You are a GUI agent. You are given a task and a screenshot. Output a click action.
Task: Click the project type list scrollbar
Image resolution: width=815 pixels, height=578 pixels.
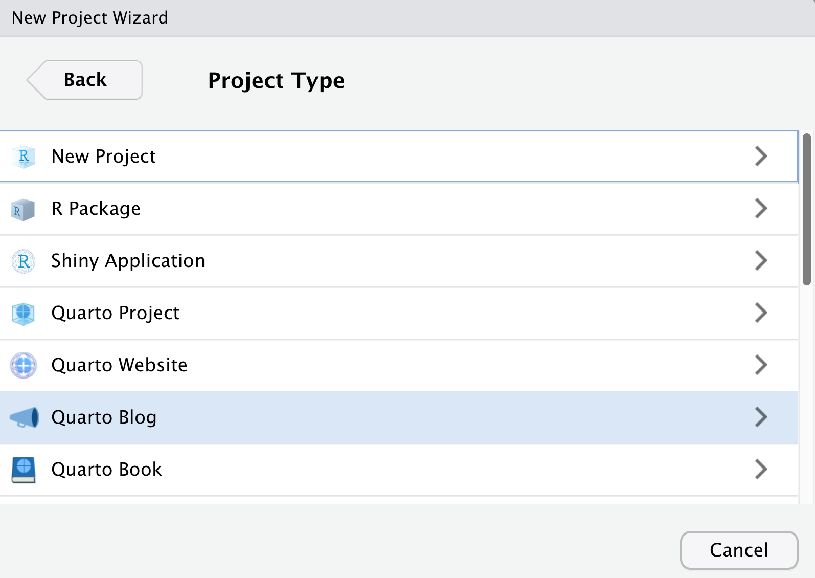tap(806, 209)
